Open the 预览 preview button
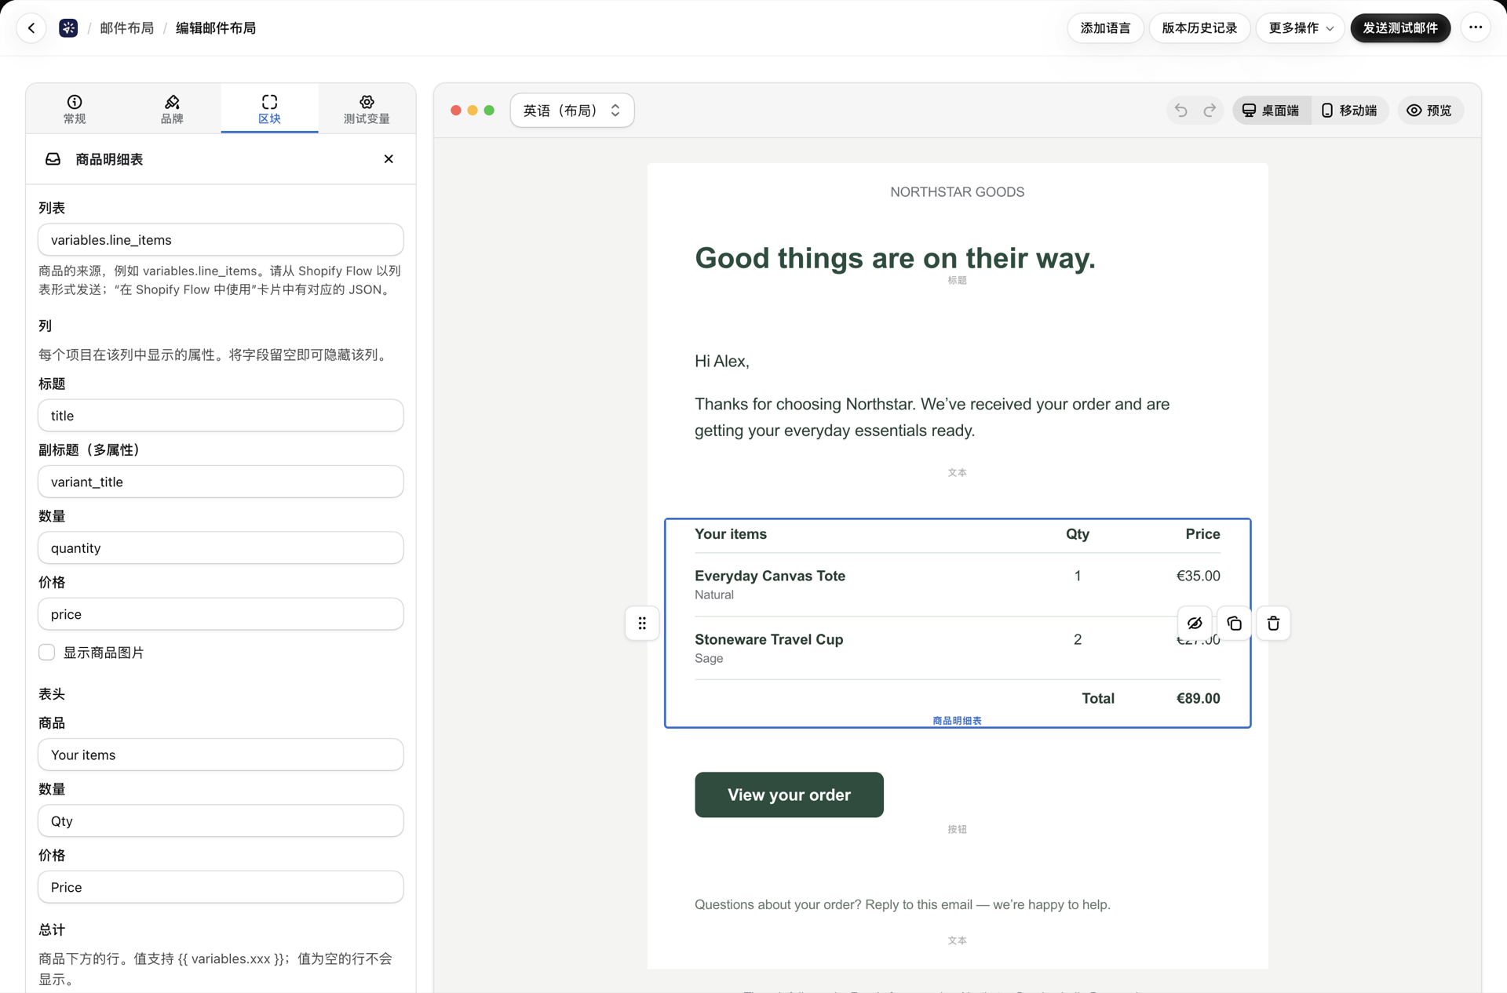The image size is (1507, 993). coord(1430,111)
